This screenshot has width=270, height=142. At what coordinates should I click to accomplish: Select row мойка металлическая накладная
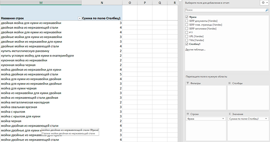click(25, 102)
